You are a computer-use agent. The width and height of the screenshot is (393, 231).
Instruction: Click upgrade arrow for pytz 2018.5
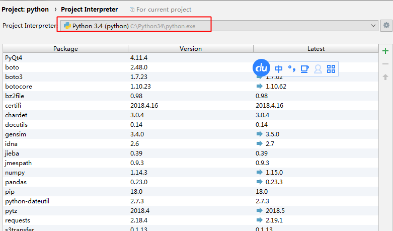click(x=260, y=210)
